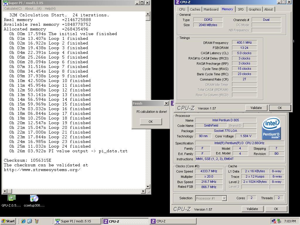This screenshot has width=300, height=225.
Task: Click the first CPU-Z taskbar button
Action: click(125, 221)
